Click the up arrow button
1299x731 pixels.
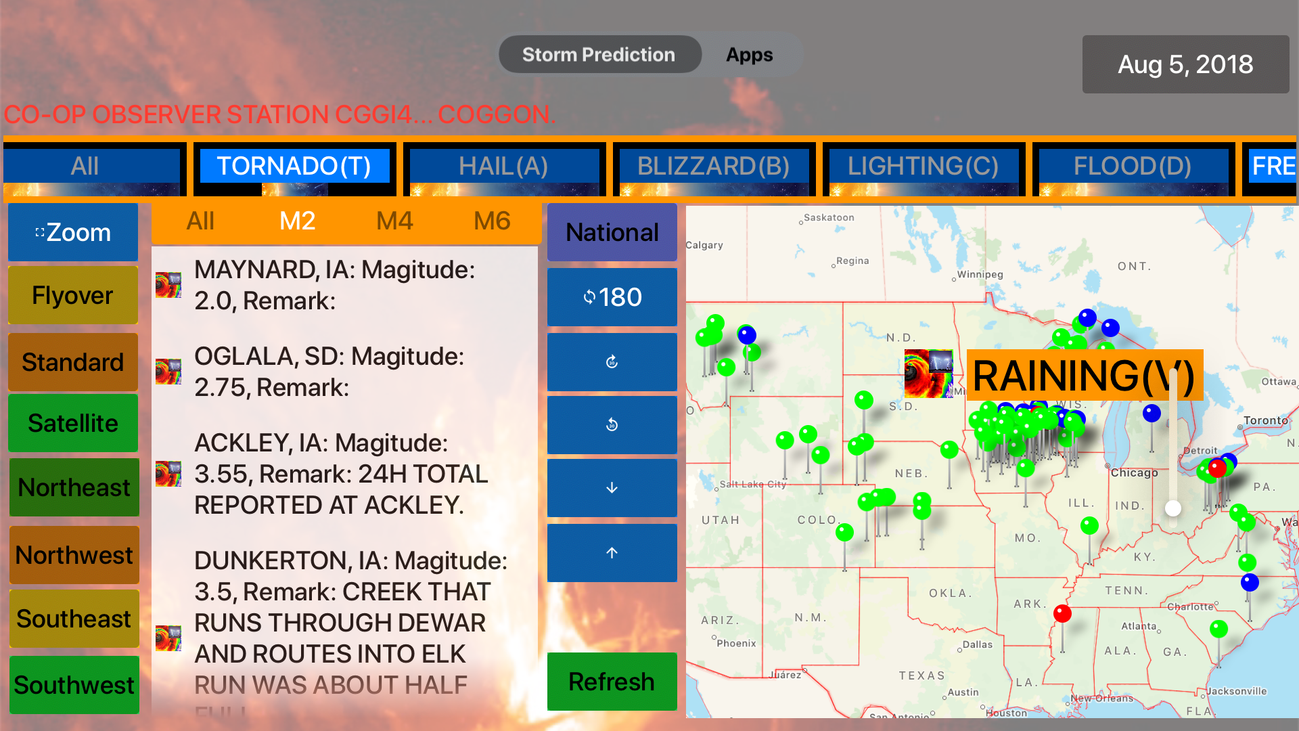click(x=612, y=553)
